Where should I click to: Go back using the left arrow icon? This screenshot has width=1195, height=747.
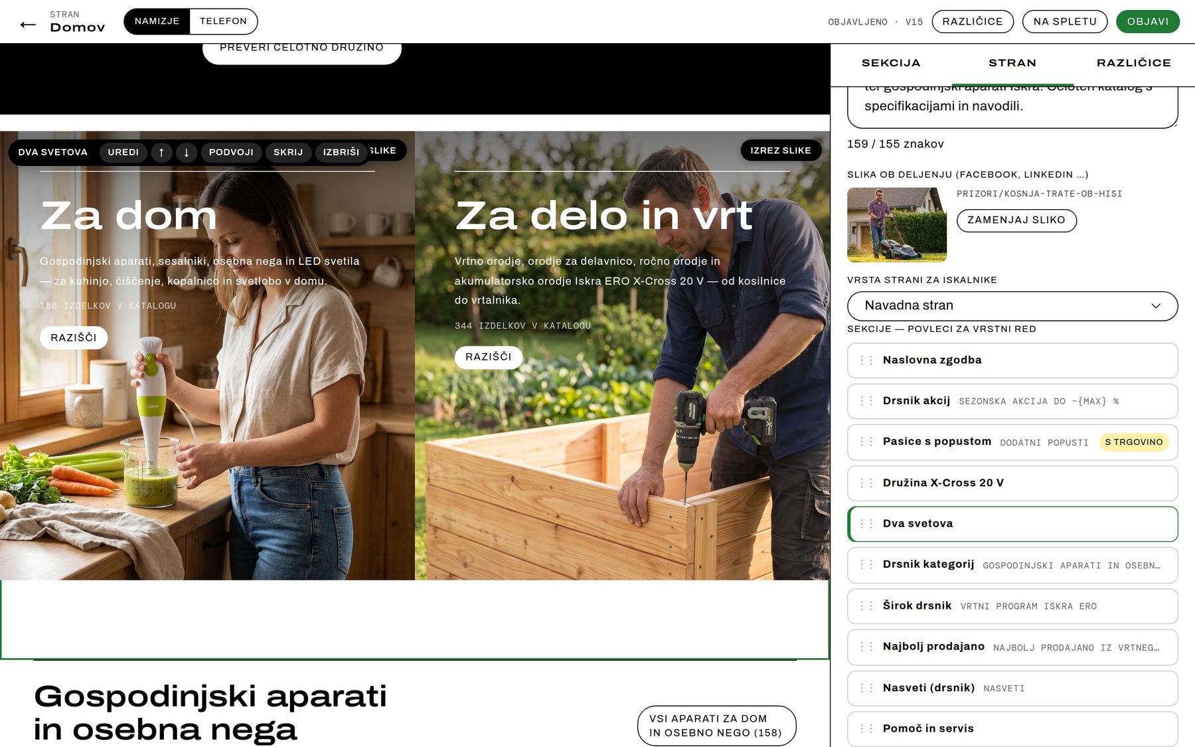tap(28, 25)
